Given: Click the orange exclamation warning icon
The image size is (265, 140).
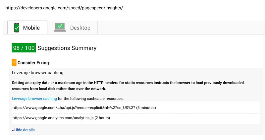Looking at the screenshot, I should coord(14,63).
